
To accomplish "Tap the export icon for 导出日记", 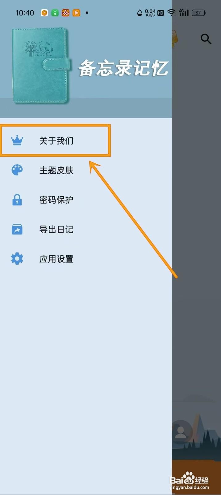I will click(x=17, y=229).
